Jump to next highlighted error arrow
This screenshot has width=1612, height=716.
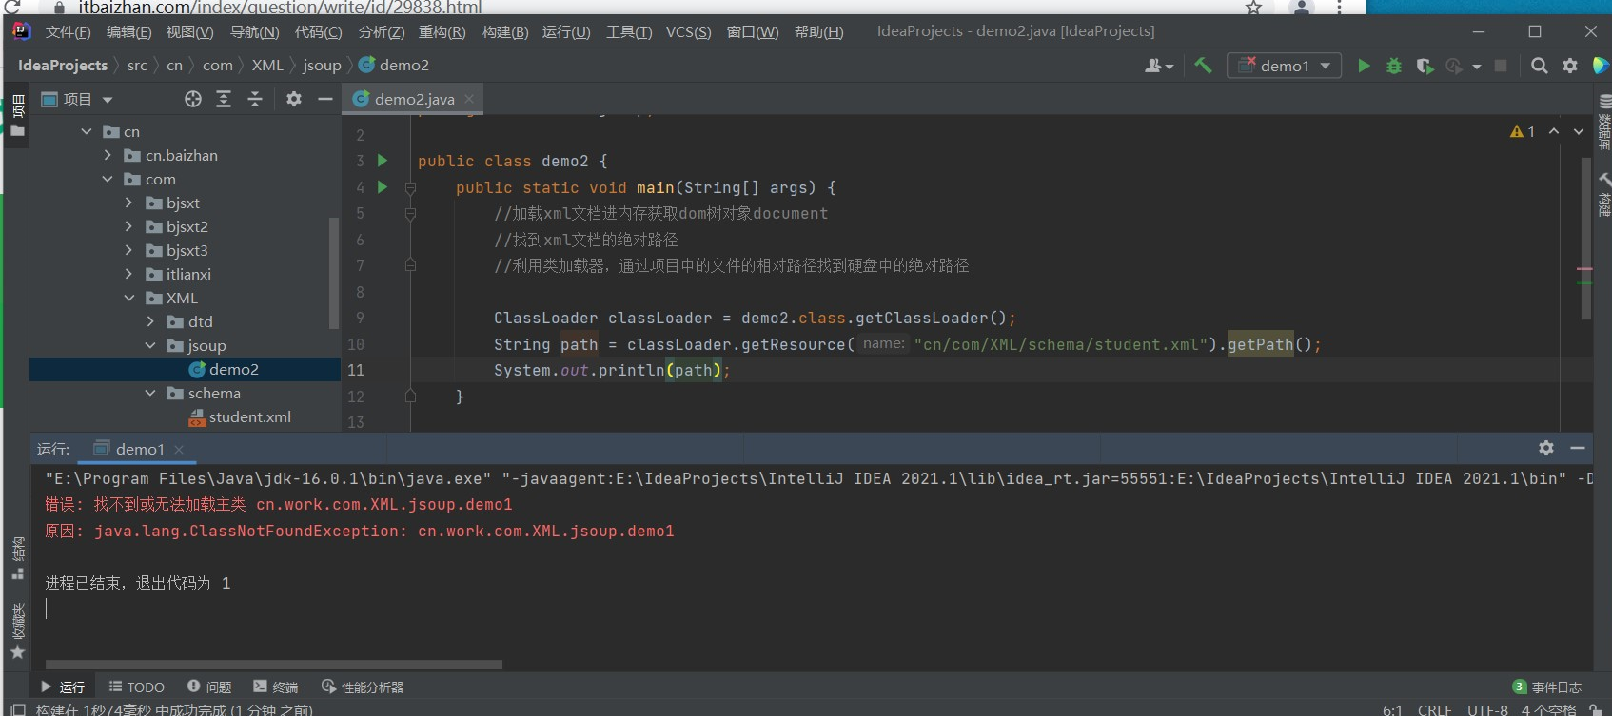(x=1579, y=131)
